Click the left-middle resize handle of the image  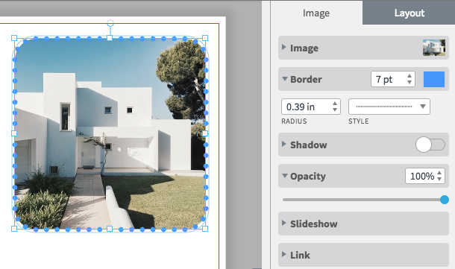[x=14, y=133]
